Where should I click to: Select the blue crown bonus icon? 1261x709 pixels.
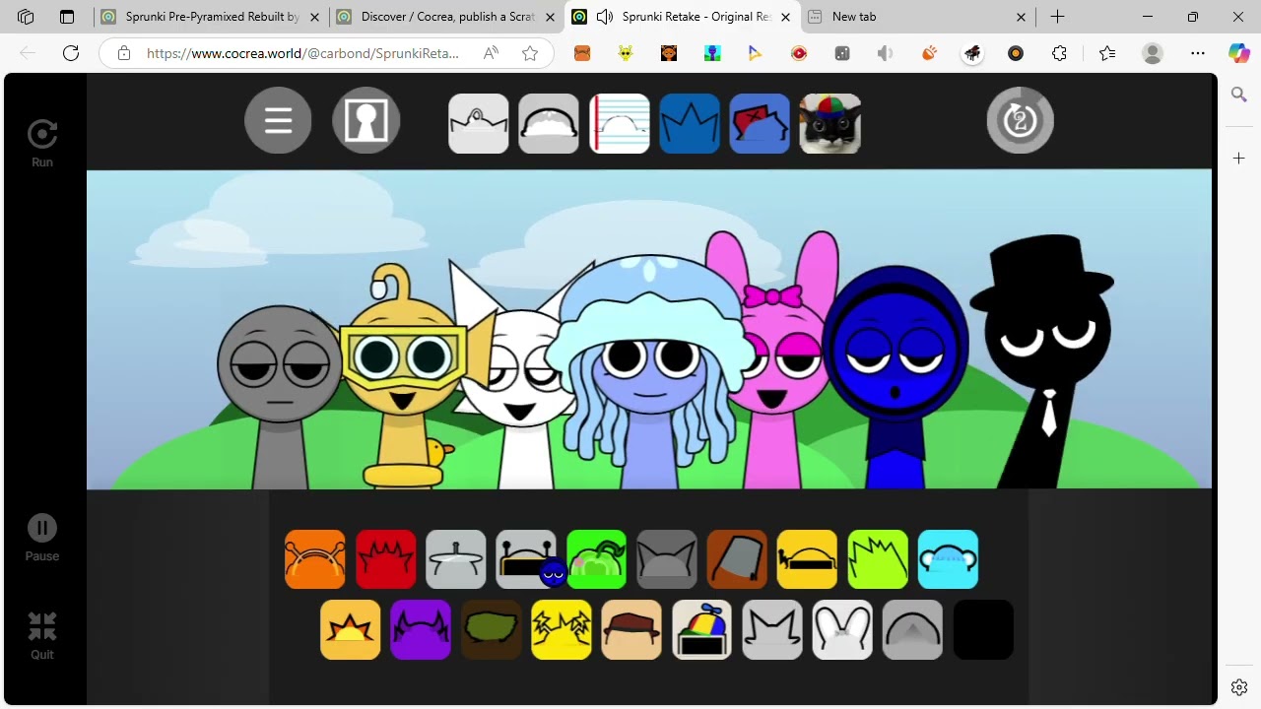690,124
